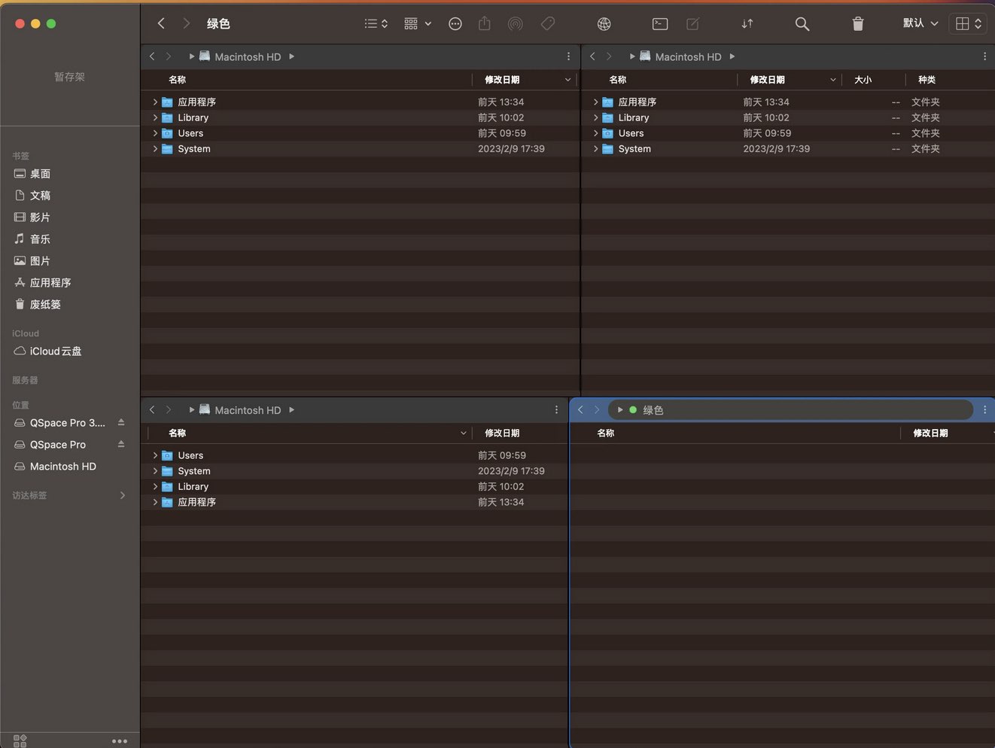Go back in the top-right pane
Screen dimensions: 995x748
[x=592, y=56]
